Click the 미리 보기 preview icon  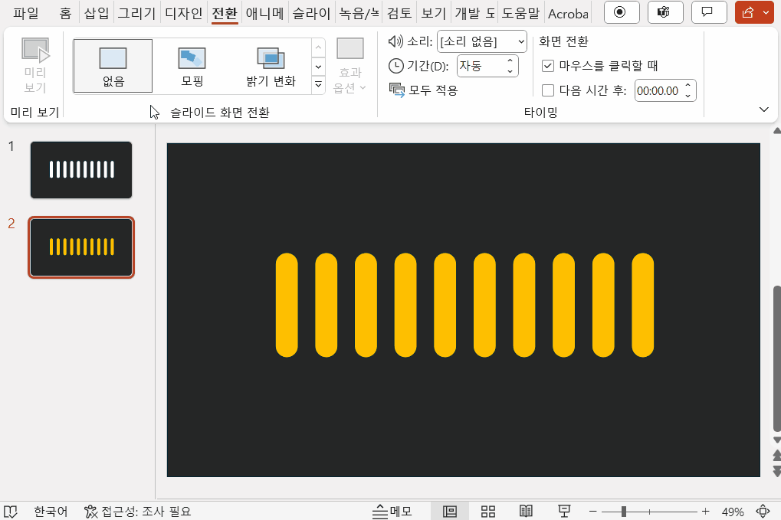34,64
